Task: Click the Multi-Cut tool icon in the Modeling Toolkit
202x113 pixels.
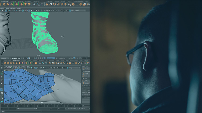Action: tap(83, 81)
